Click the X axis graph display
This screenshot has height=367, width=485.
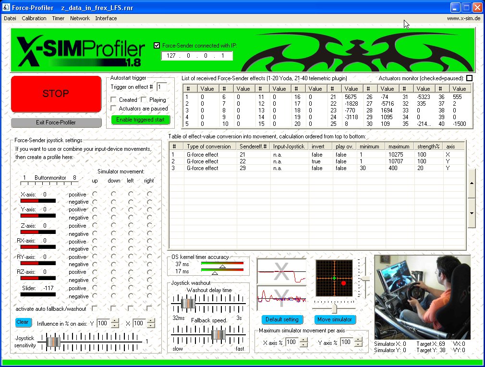pyautogui.click(x=281, y=272)
